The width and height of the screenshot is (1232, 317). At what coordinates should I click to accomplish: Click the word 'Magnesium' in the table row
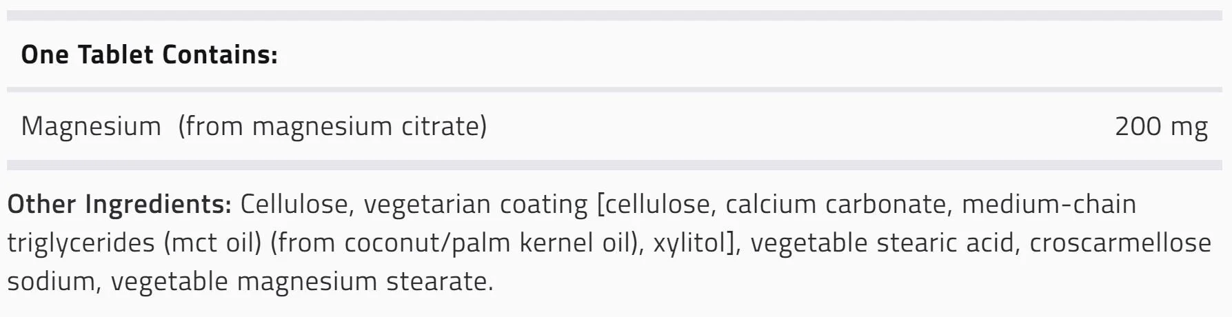90,126
